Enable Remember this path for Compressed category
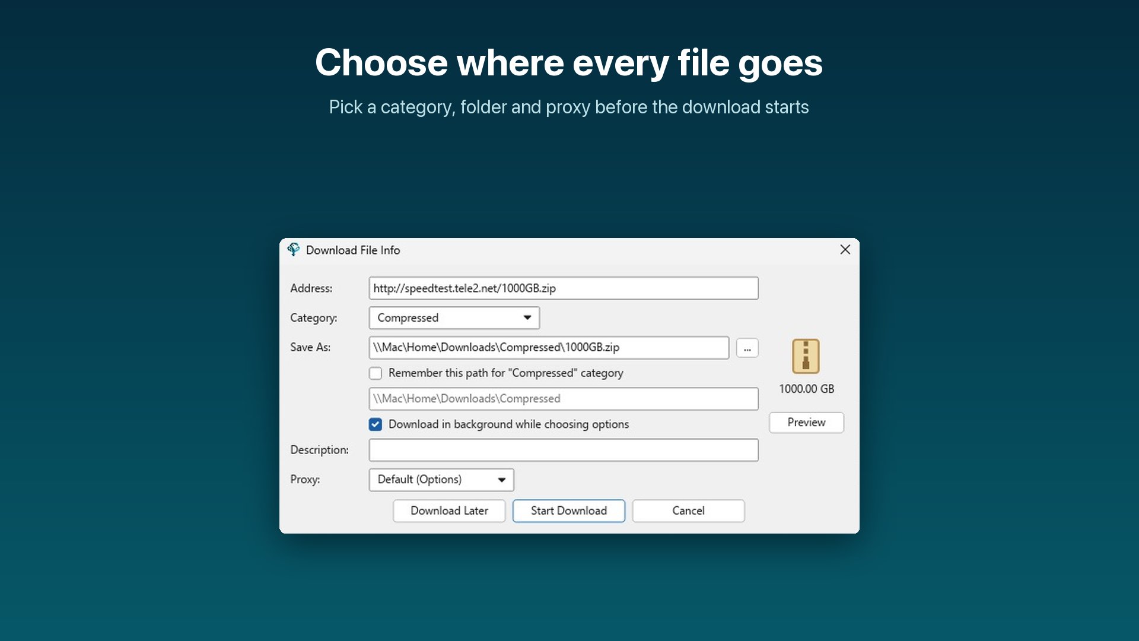 [x=376, y=373]
